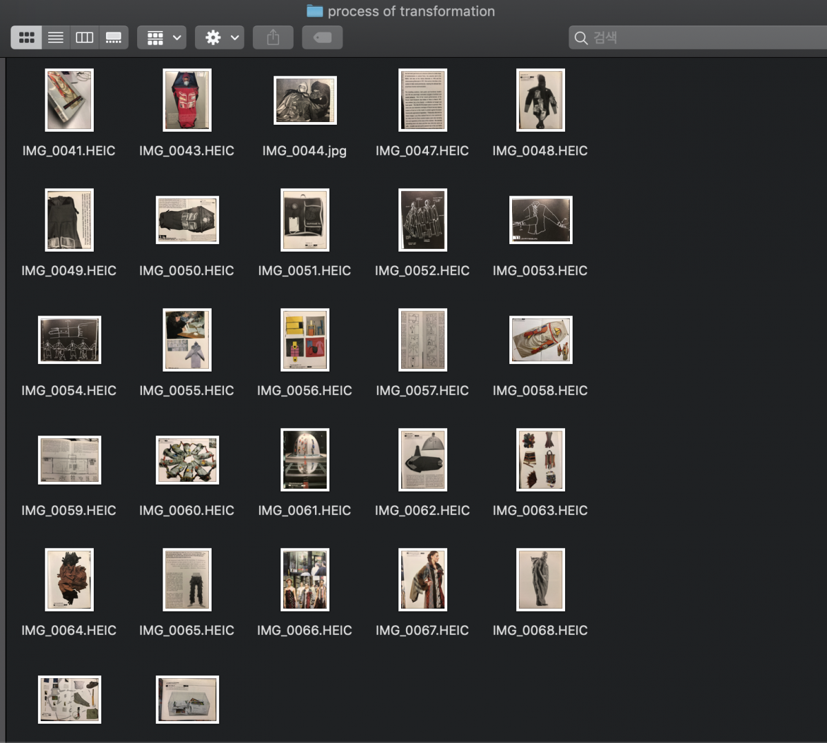Image resolution: width=827 pixels, height=743 pixels.
Task: Switch to list view in toolbar
Action: (x=56, y=37)
